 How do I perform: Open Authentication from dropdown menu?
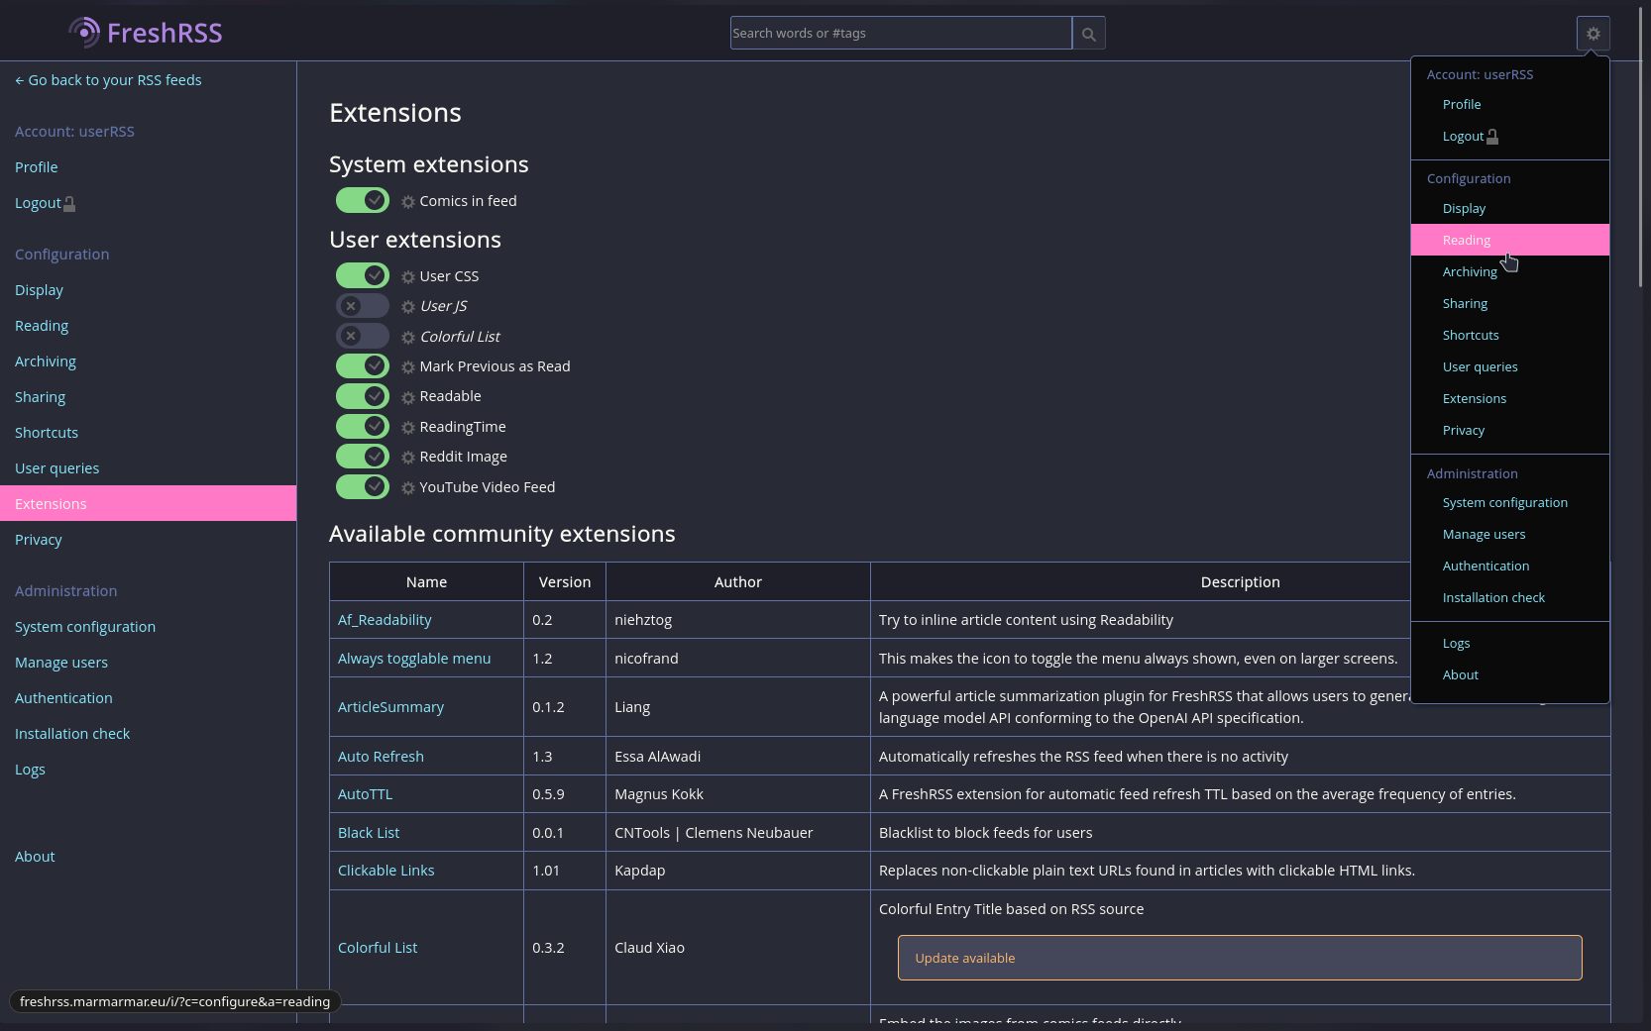[x=1509, y=566]
